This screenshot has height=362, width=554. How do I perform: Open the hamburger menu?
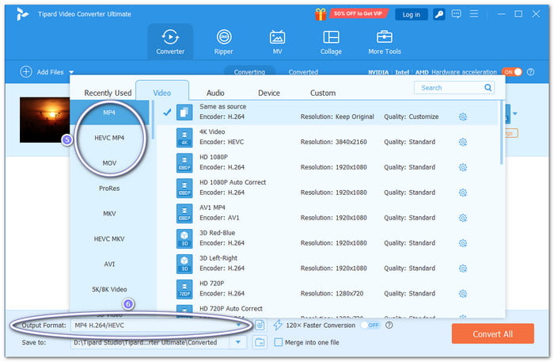474,13
